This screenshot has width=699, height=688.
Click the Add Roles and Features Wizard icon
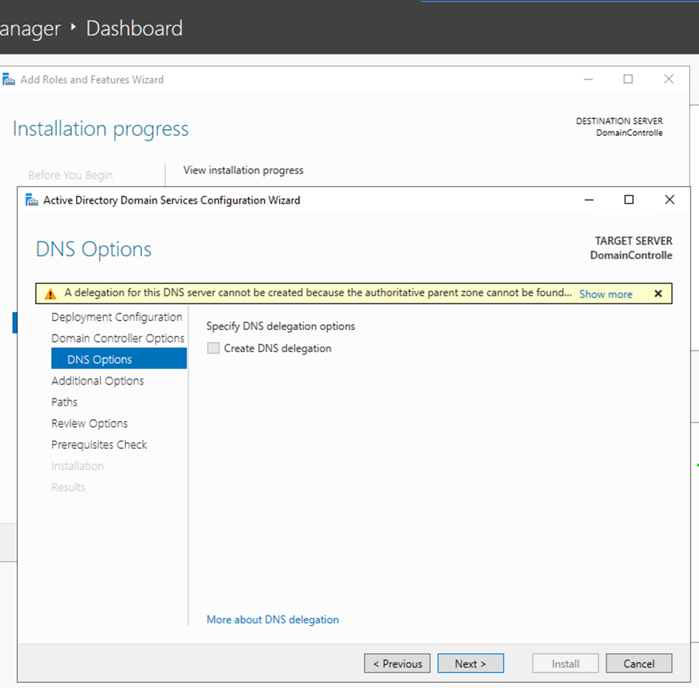[x=8, y=79]
